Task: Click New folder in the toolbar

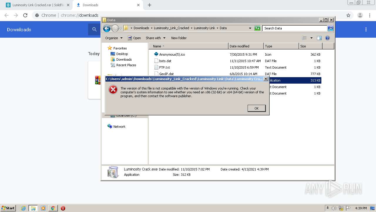Action: point(179,38)
